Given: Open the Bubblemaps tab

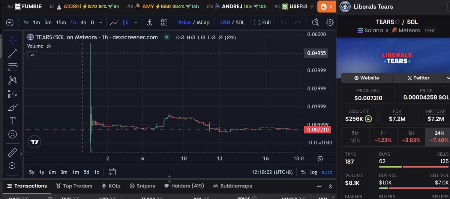Looking at the screenshot, I should point(232,186).
